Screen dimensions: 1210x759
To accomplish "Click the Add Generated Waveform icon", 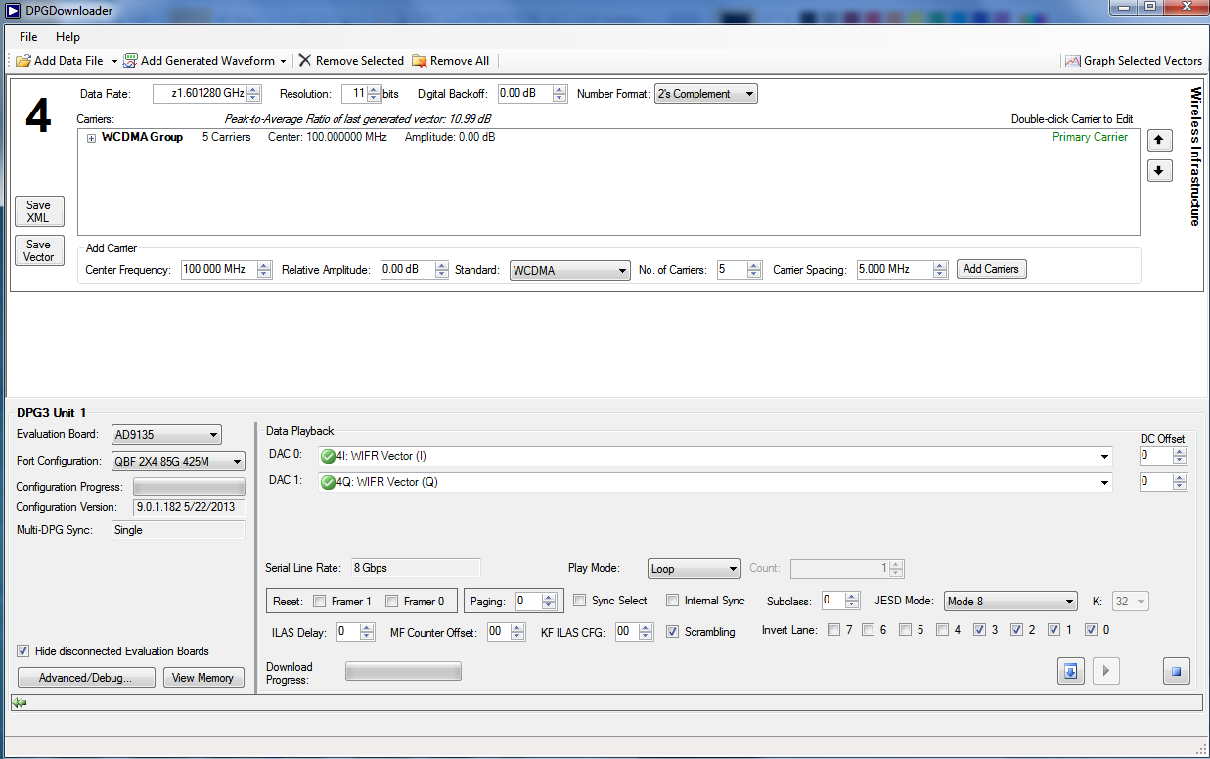I will click(130, 61).
